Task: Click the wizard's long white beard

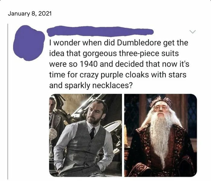Action: tap(161, 136)
